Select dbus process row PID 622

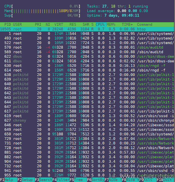coord(87,56)
